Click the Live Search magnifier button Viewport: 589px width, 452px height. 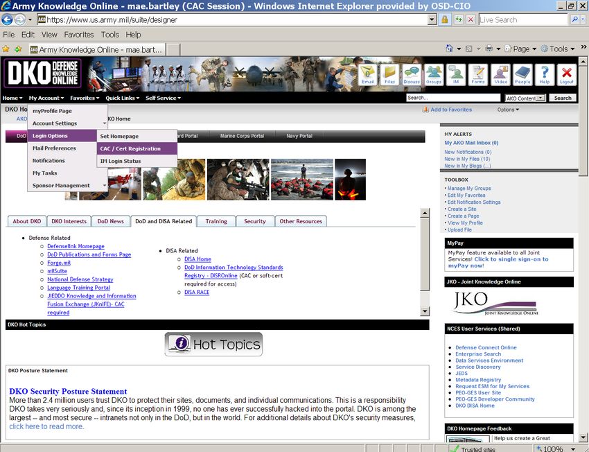click(574, 19)
